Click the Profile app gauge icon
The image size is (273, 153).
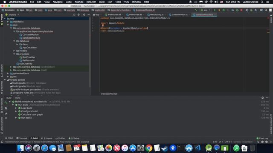tap(232, 10)
